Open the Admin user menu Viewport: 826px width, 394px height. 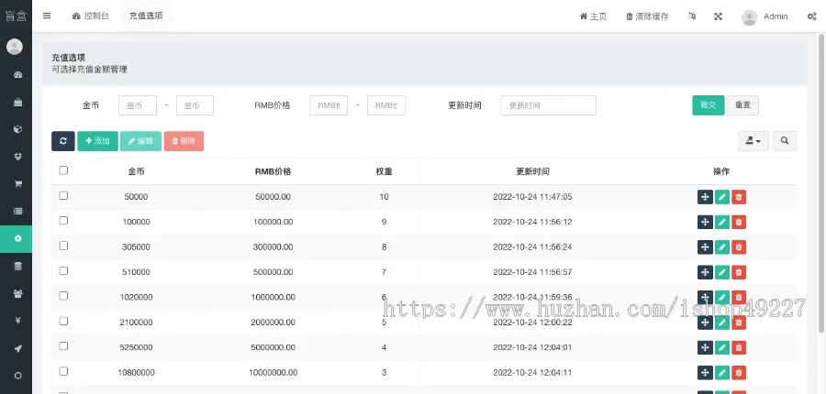click(765, 16)
